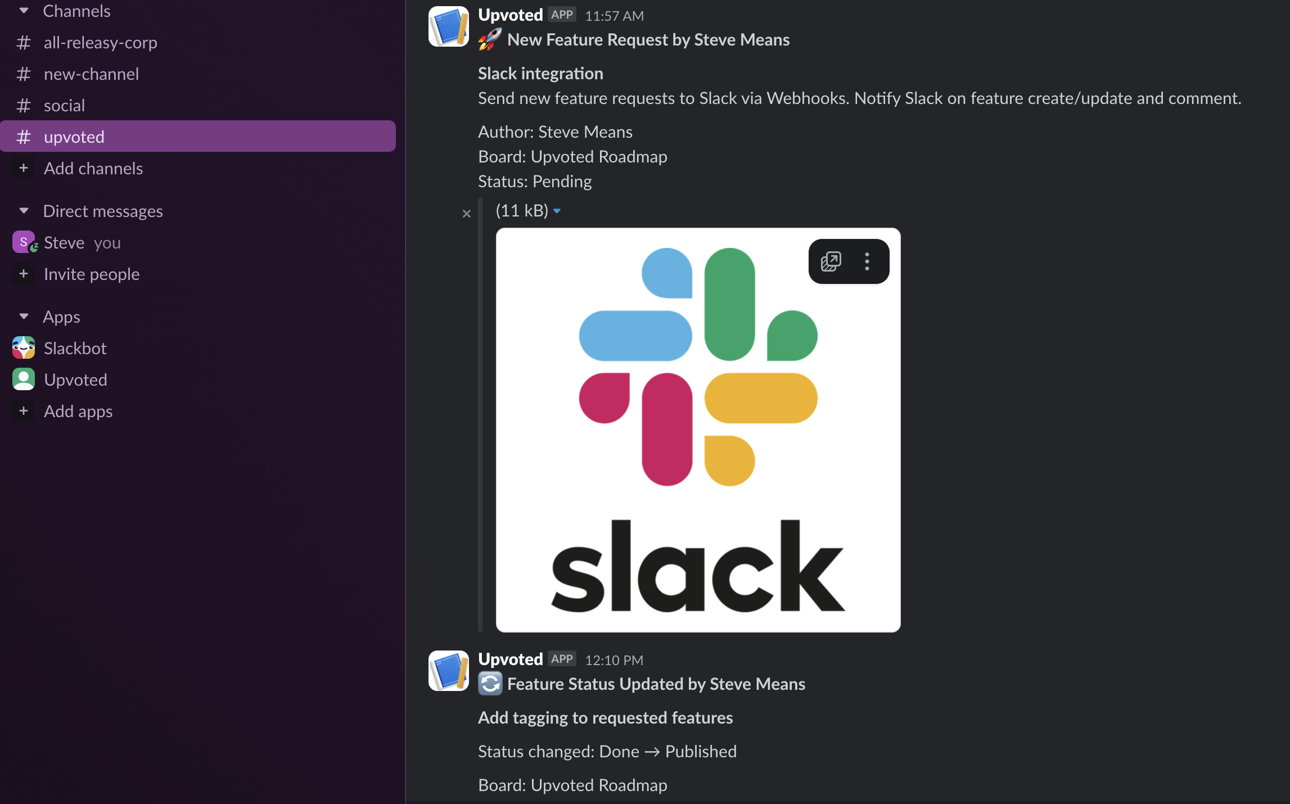Screen dimensions: 1290x804
Task: Click Add channels
Action: click(93, 168)
